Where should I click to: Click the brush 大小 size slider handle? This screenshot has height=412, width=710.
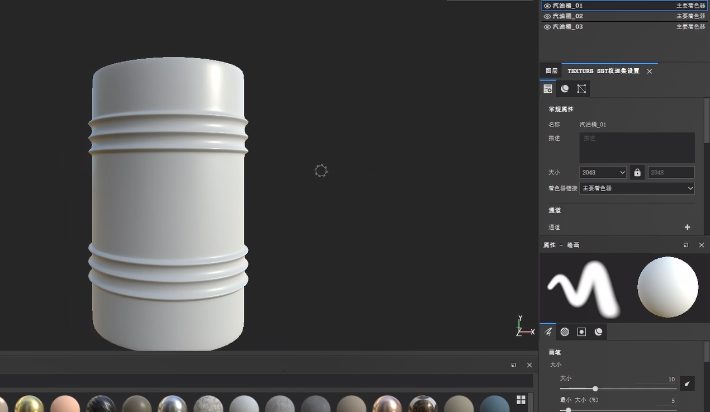coord(595,389)
